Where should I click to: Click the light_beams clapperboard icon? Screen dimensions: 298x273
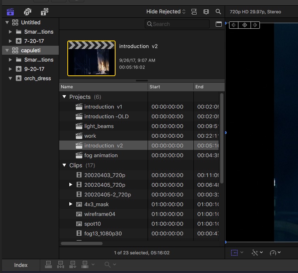79,126
